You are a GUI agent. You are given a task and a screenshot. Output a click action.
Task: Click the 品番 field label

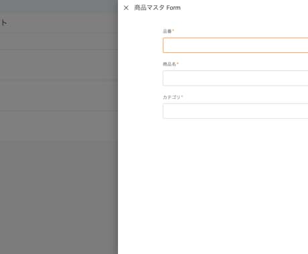[x=167, y=31]
